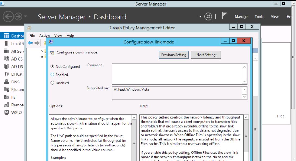Open the dropdown arrow beside the refresh icon
The width and height of the screenshot is (296, 161).
coord(201,17)
